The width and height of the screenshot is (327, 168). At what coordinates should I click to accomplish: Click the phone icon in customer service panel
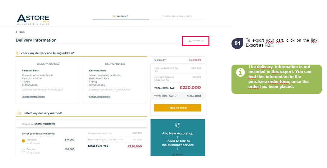tap(177, 125)
